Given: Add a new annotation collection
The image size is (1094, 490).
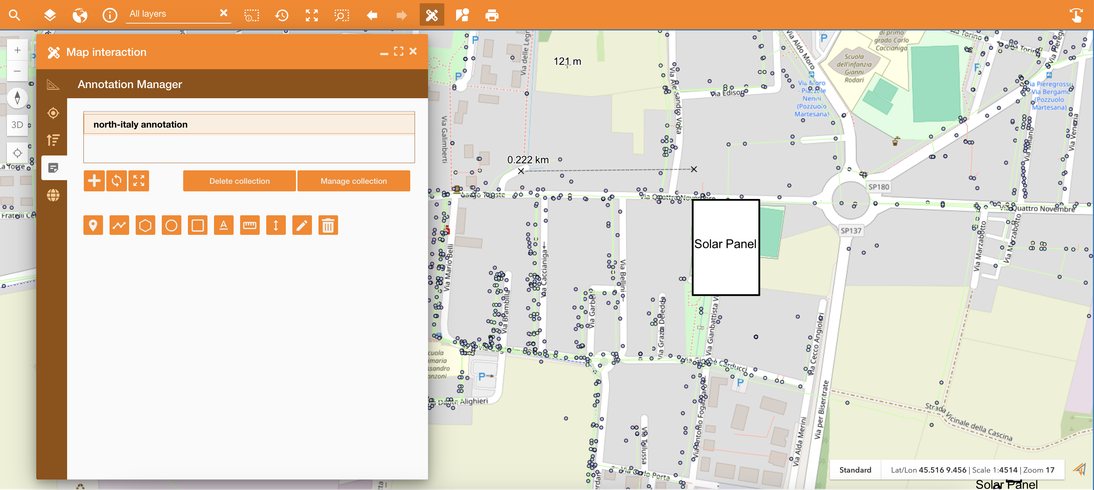Looking at the screenshot, I should coord(94,181).
